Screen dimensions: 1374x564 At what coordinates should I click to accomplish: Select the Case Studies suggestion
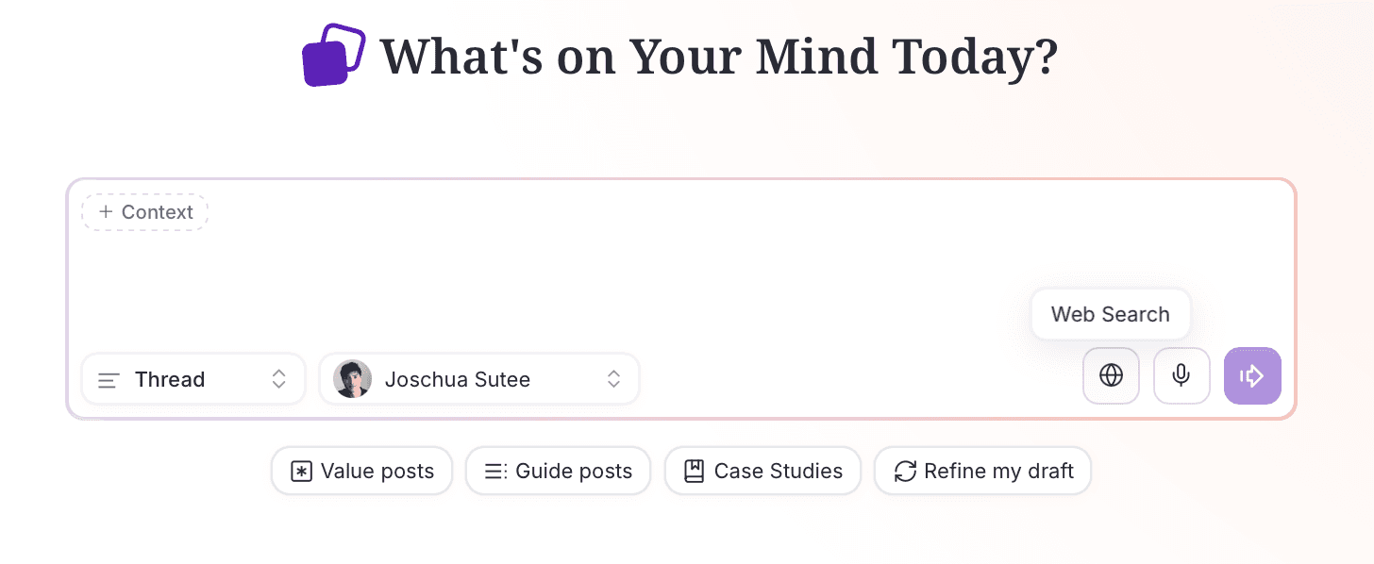pos(762,470)
